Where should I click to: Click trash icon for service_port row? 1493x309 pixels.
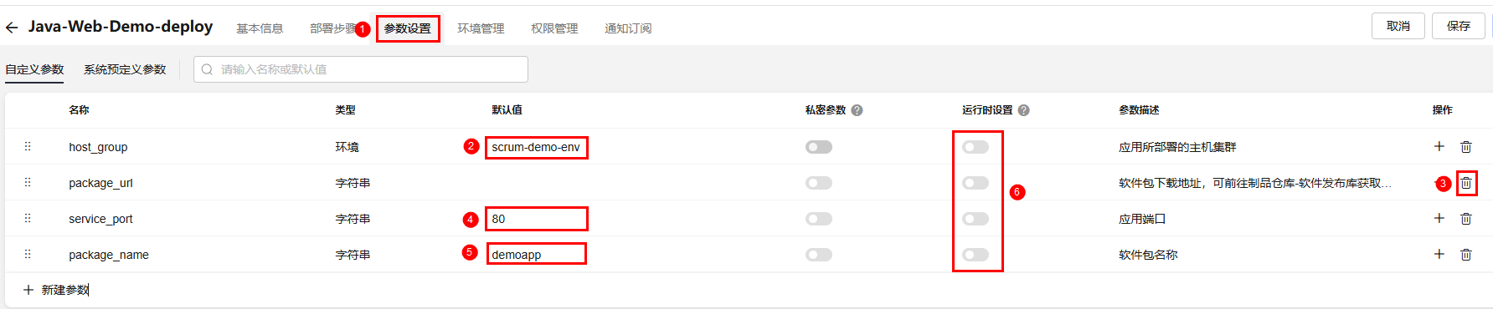click(x=1466, y=219)
